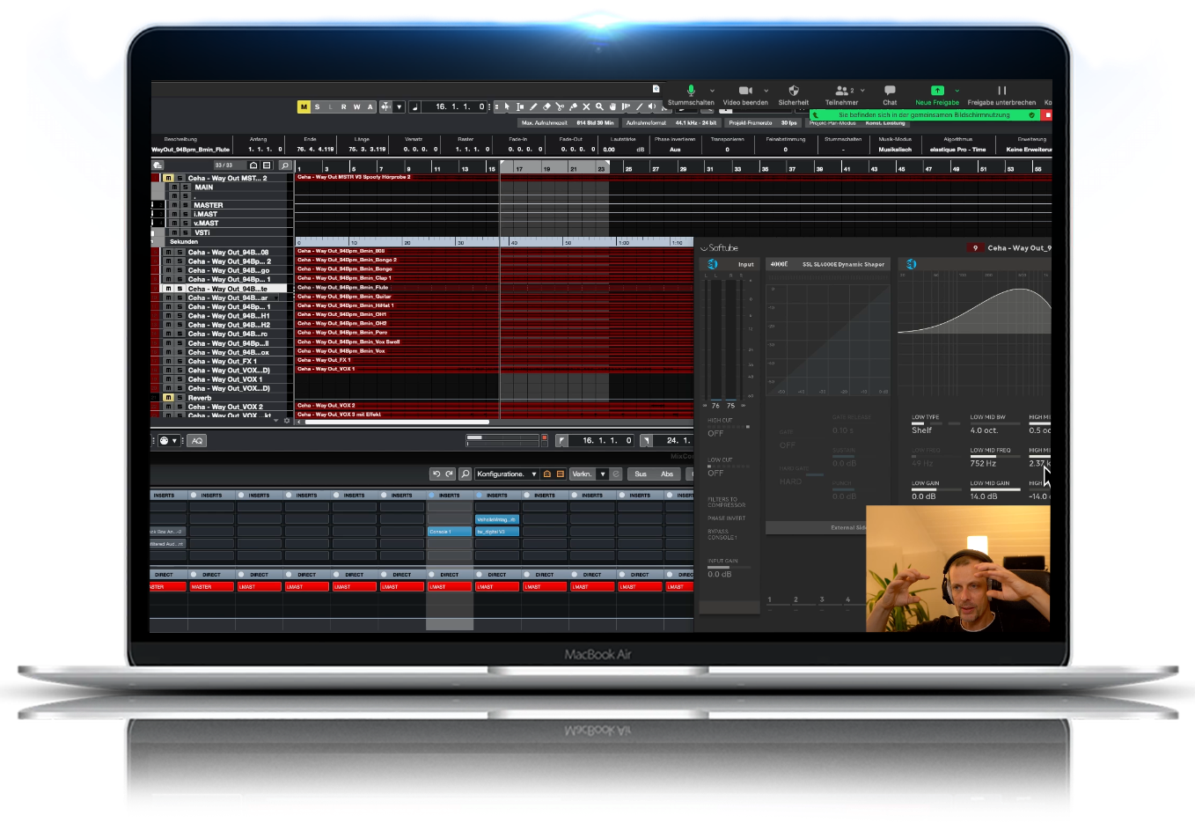1195x823 pixels.
Task: Click the Neue Freigabe button
Action: coord(937,92)
